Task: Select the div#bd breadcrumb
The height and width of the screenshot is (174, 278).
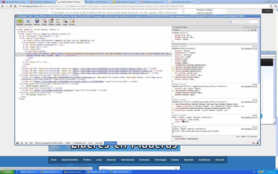Action: [x=68, y=143]
